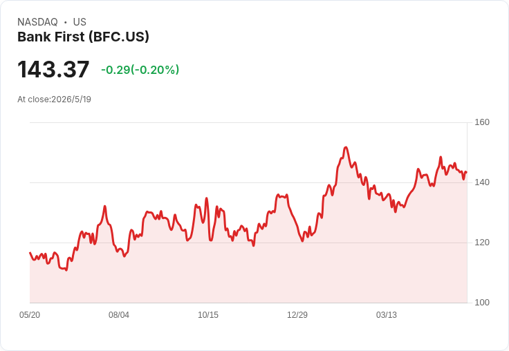Click the 05/20 date axis label
This screenshot has height=351, width=509.
pos(30,314)
